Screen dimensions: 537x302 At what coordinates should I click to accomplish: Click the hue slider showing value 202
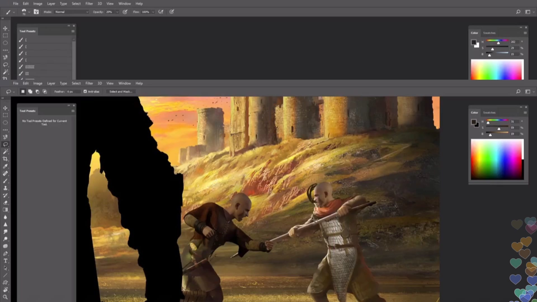click(497, 42)
